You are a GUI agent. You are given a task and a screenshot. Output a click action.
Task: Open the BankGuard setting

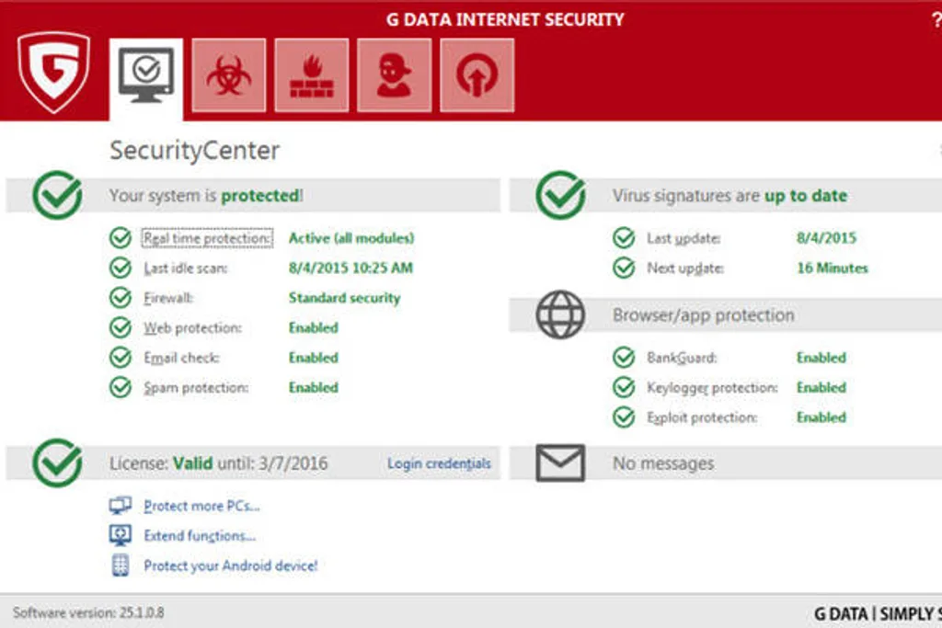(x=682, y=358)
